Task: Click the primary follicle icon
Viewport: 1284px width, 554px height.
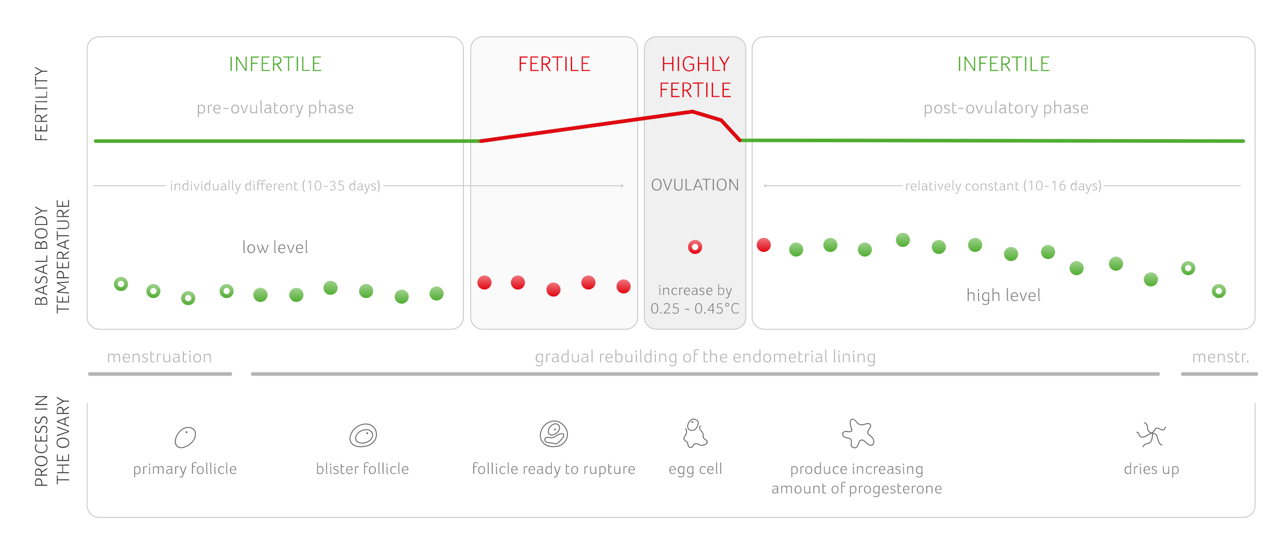Action: tap(185, 437)
